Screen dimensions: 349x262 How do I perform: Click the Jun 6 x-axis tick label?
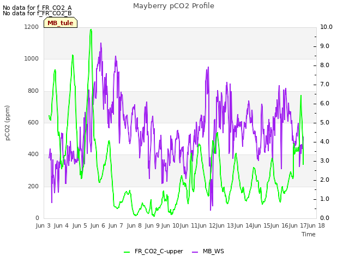[98, 225]
